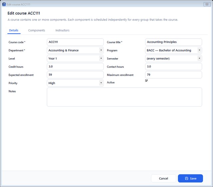
Task: Click the 'Maximum enrollment' label
Action: coord(120,75)
